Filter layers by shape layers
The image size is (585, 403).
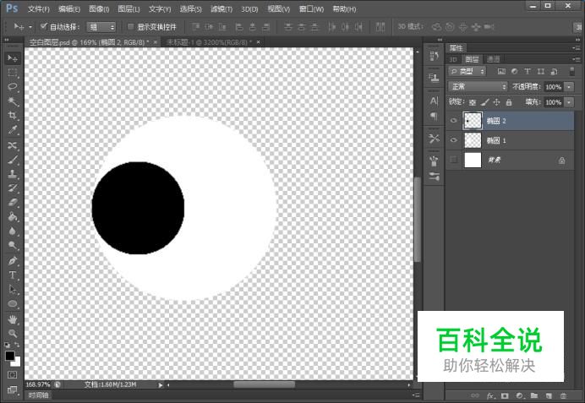coord(540,71)
